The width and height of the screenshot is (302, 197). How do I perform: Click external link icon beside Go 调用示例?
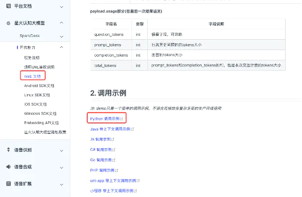coord(114,160)
